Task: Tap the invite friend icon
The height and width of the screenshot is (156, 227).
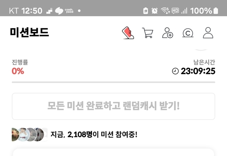Action: (167, 33)
